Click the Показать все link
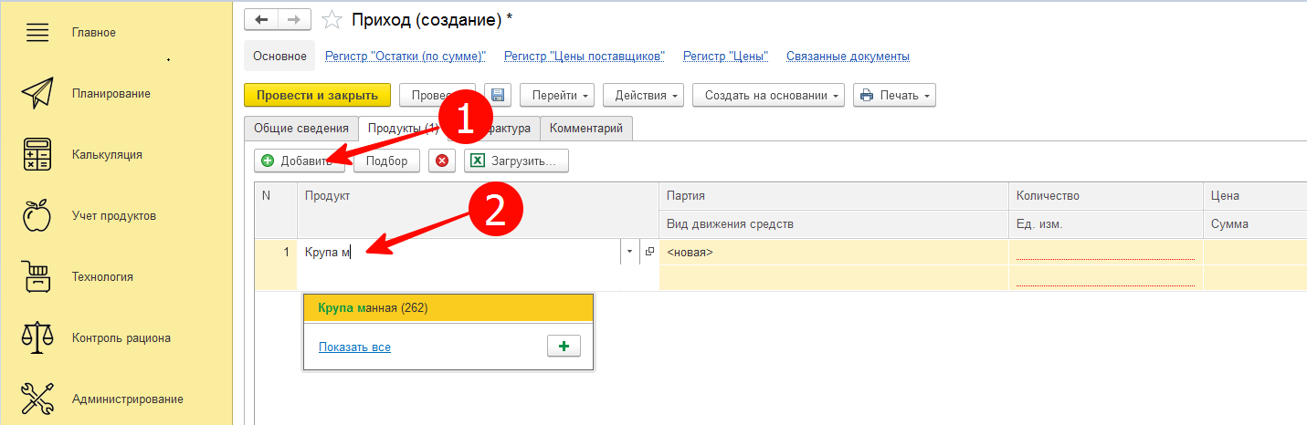 (x=354, y=347)
